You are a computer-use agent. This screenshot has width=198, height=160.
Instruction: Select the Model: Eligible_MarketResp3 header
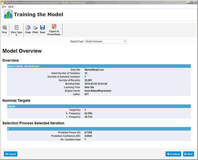click(99, 66)
